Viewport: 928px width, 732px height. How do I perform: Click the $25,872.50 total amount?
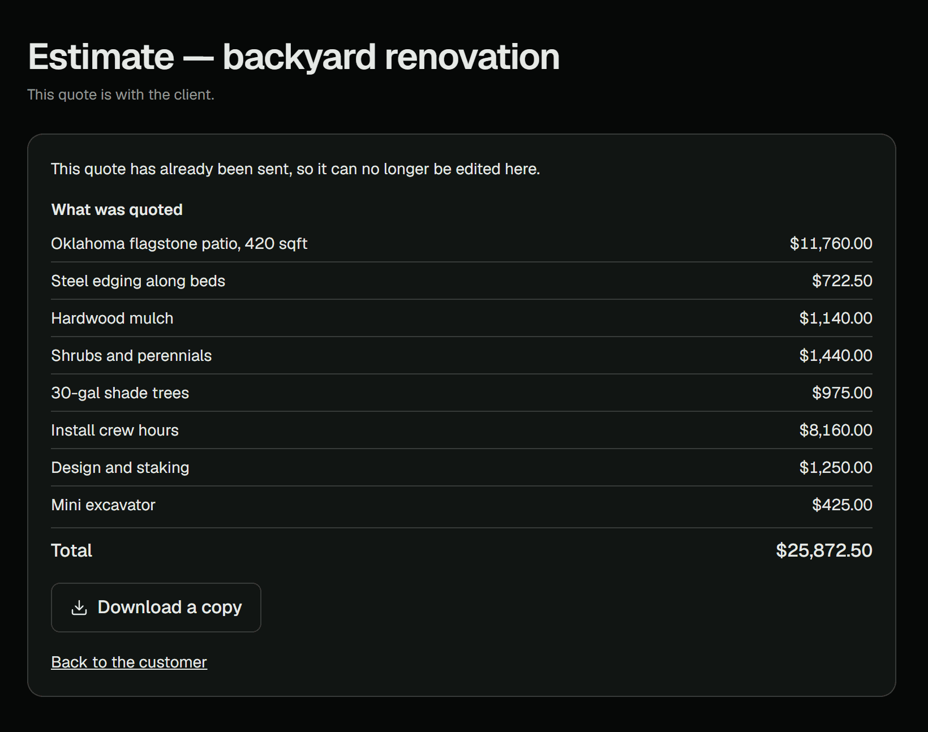(x=824, y=550)
